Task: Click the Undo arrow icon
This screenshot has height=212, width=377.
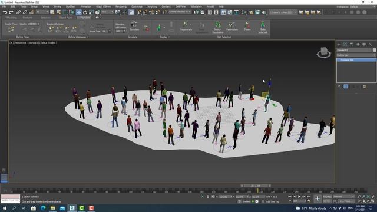Action: pos(5,12)
